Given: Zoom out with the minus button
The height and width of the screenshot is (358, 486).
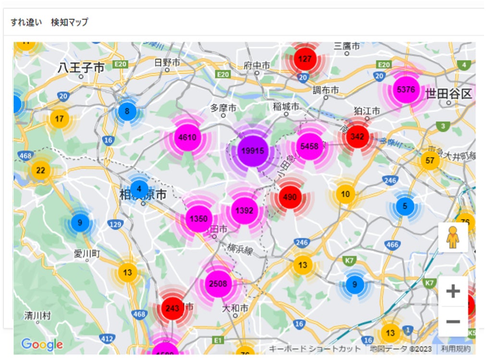Looking at the screenshot, I should 453,321.
